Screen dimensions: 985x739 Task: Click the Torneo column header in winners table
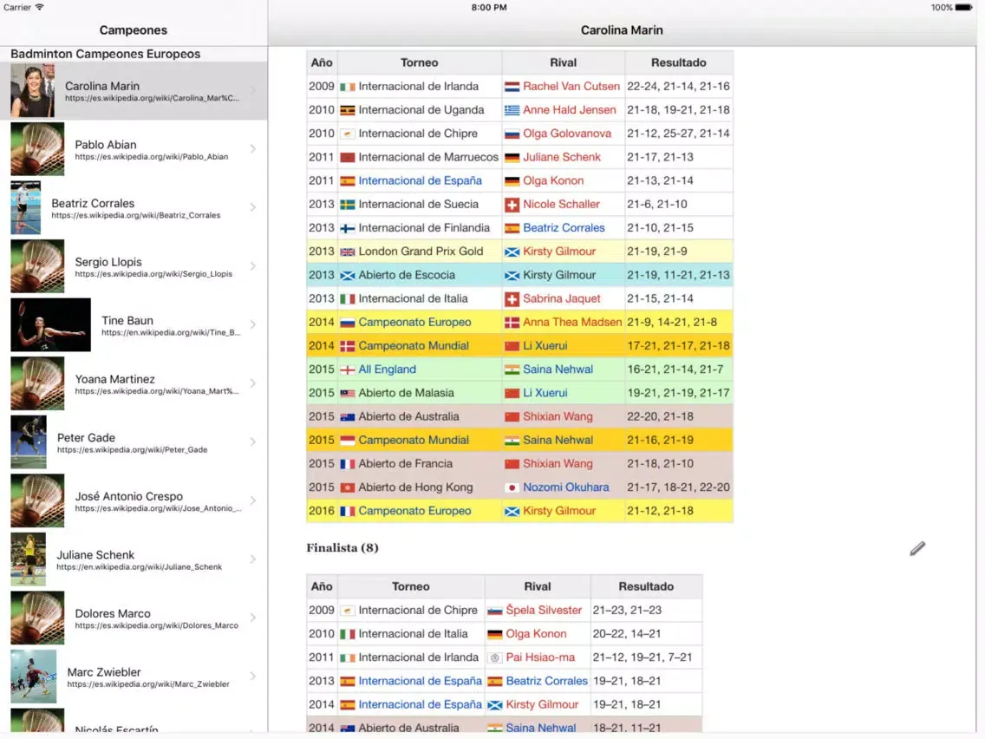[x=419, y=62]
